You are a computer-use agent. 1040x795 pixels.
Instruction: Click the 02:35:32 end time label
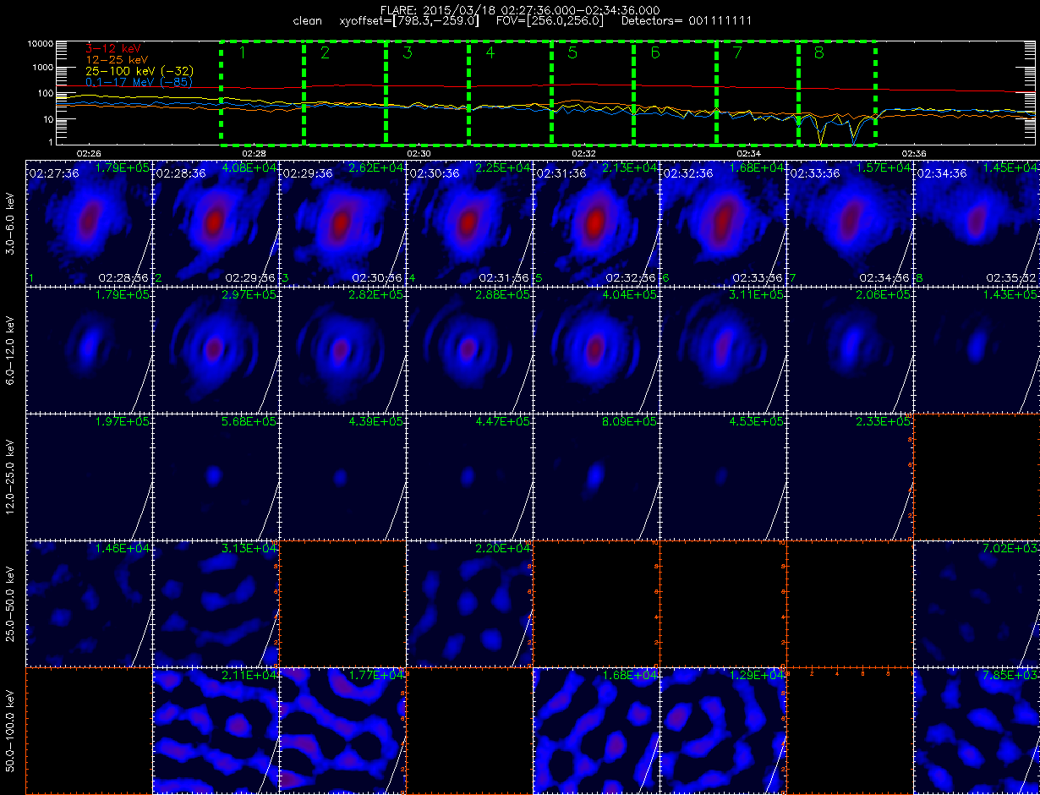(1010, 277)
